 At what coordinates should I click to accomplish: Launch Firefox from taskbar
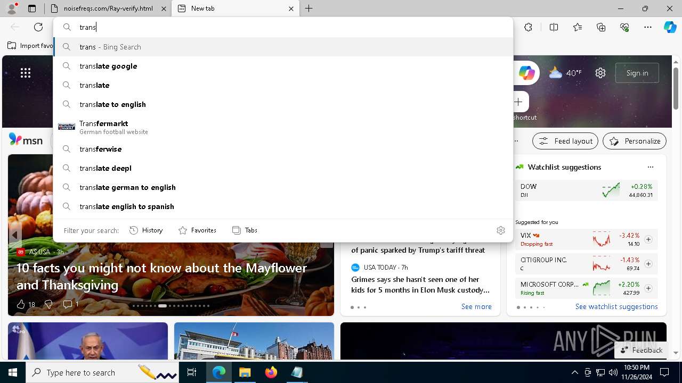pos(271,372)
